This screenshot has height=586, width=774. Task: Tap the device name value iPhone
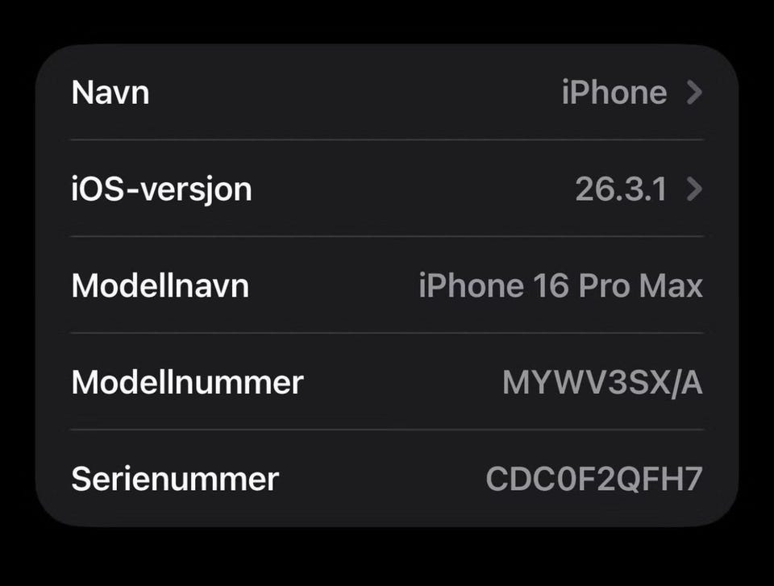(614, 93)
